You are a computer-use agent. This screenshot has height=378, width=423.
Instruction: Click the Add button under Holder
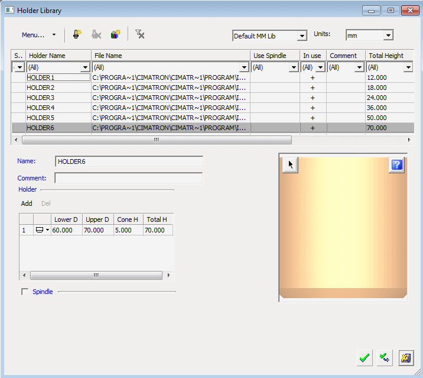[27, 203]
